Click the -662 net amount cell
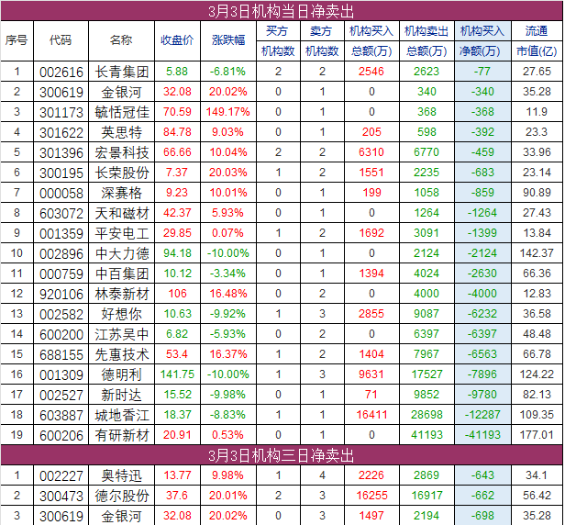Image resolution: width=565 pixels, height=525 pixels. click(482, 496)
